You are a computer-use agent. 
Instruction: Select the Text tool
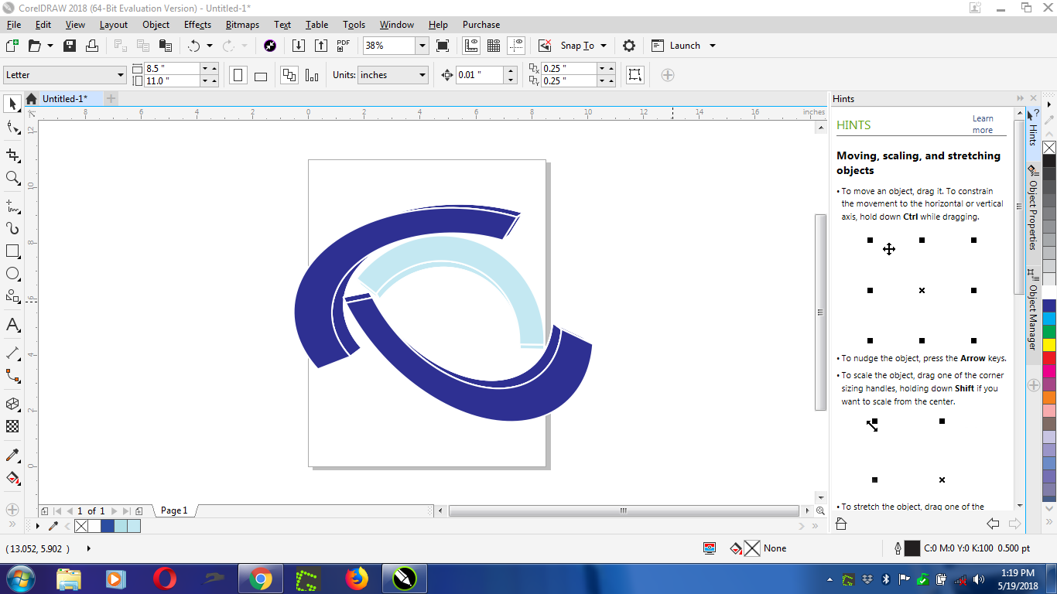[x=12, y=325]
